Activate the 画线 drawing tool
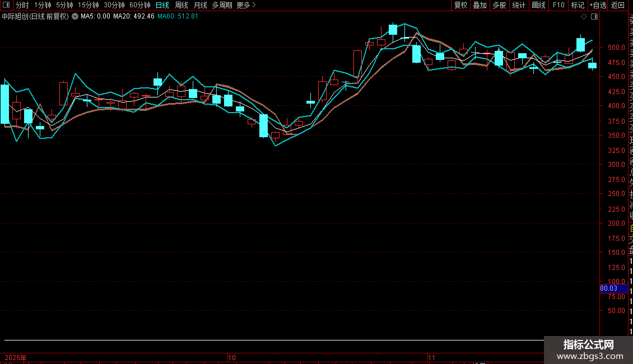The image size is (633, 364). 538,5
